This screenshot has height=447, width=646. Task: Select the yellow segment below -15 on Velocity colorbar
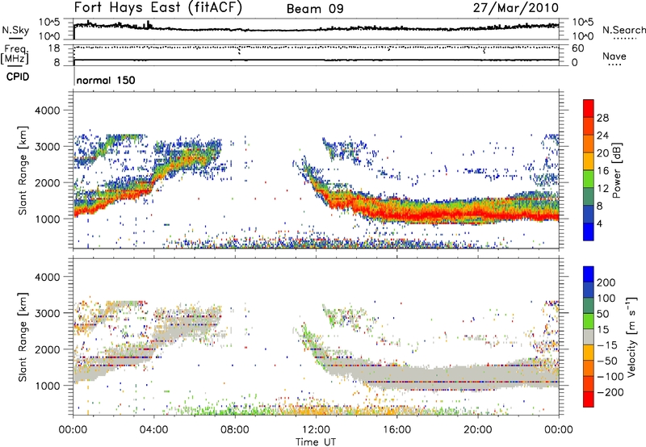click(589, 353)
